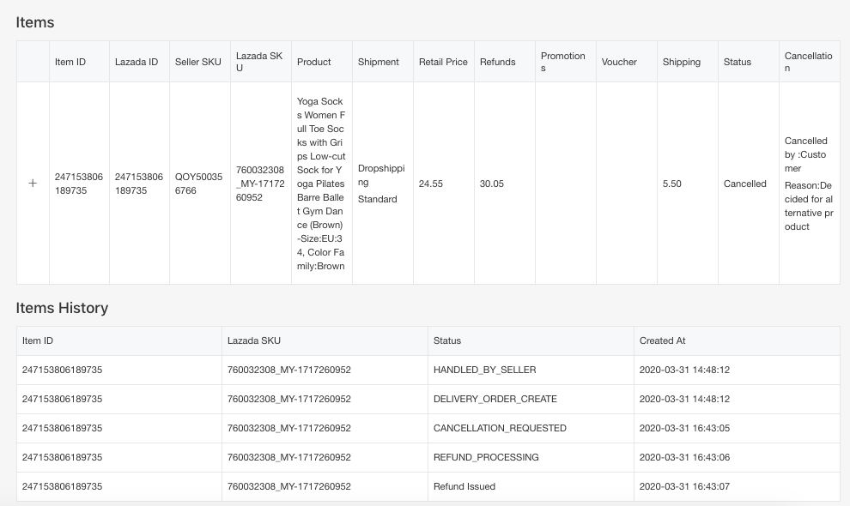Select the Yoga Socks product description cell
The image size is (850, 506).
321,184
